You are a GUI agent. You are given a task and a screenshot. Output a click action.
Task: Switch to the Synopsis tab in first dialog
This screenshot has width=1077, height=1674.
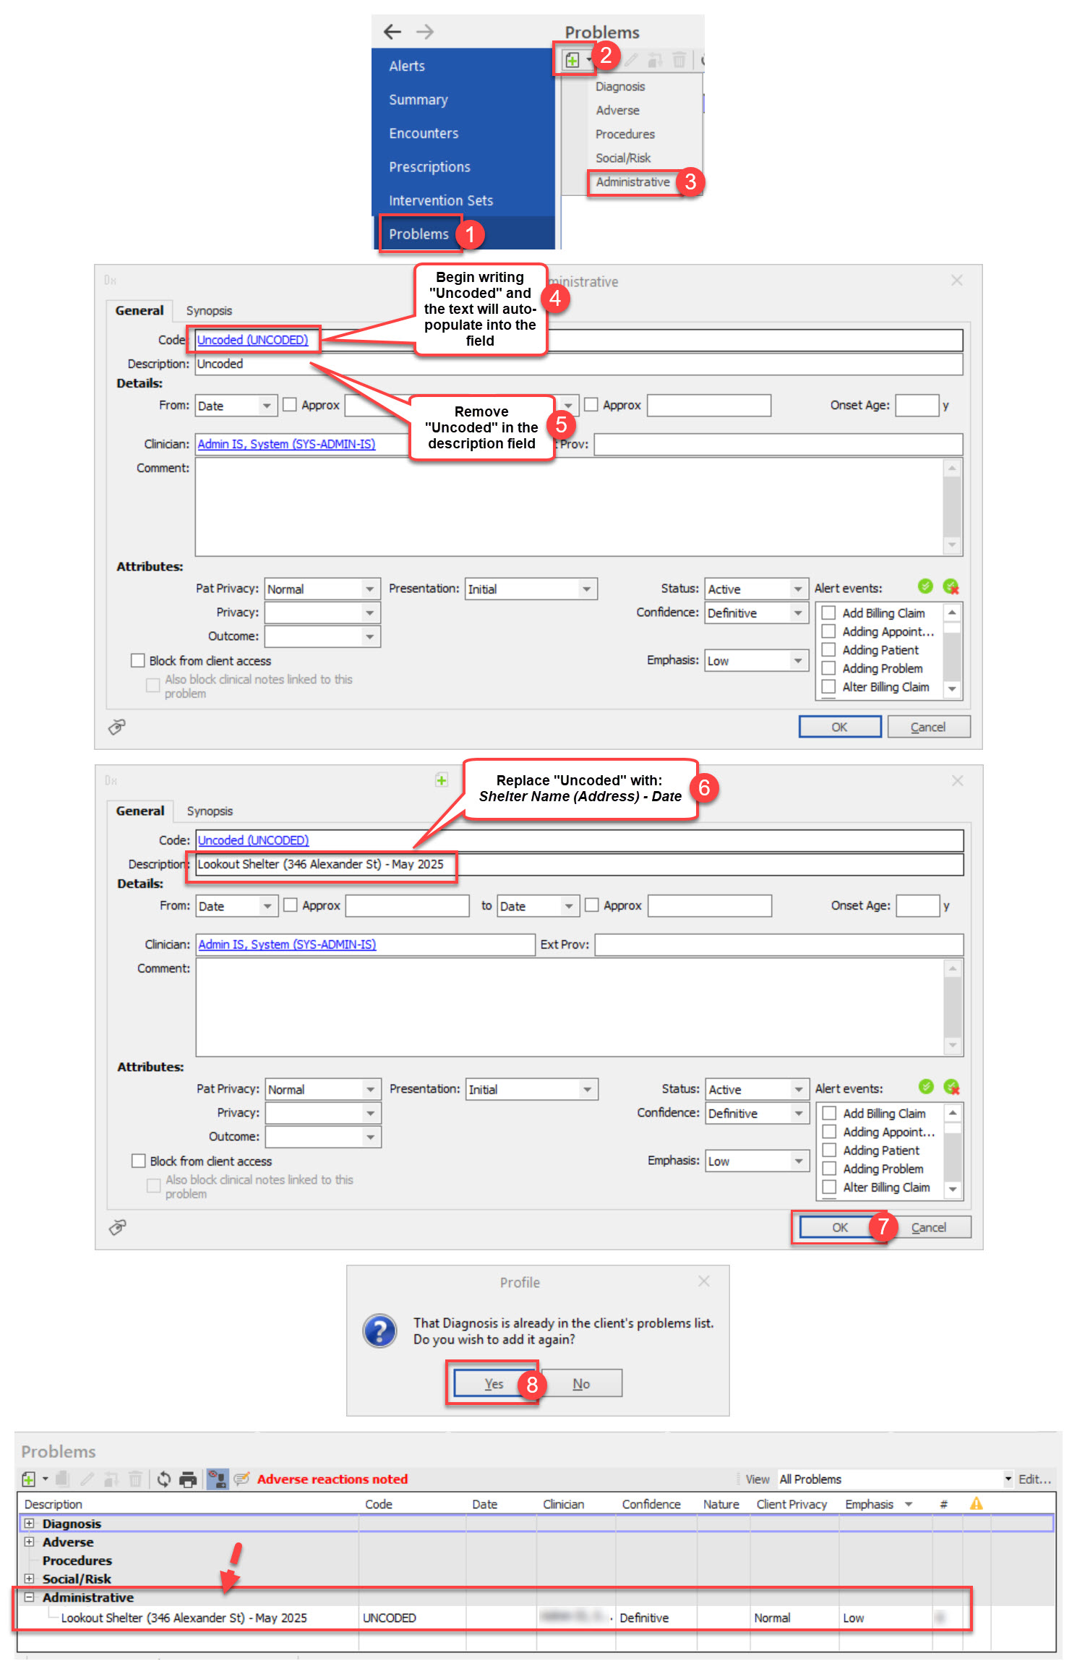(209, 311)
